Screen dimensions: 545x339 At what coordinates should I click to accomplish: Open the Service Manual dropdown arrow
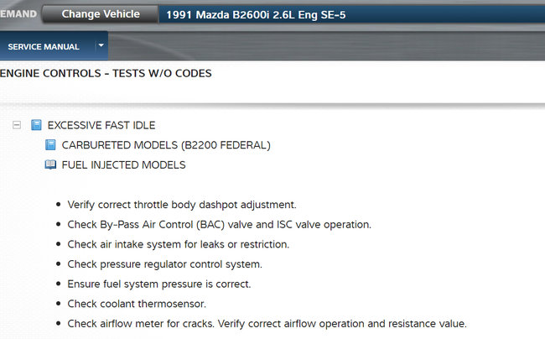click(x=101, y=45)
